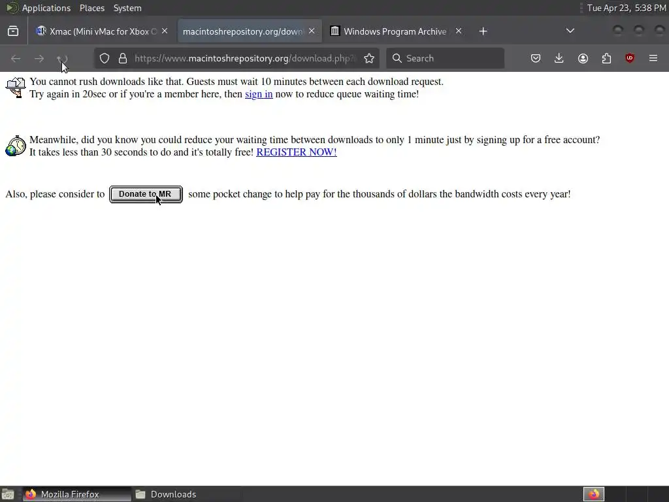
Task: Click the panel Applications logo icon
Action: pos(12,8)
